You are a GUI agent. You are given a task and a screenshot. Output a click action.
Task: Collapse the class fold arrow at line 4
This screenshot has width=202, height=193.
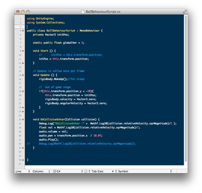23,31
